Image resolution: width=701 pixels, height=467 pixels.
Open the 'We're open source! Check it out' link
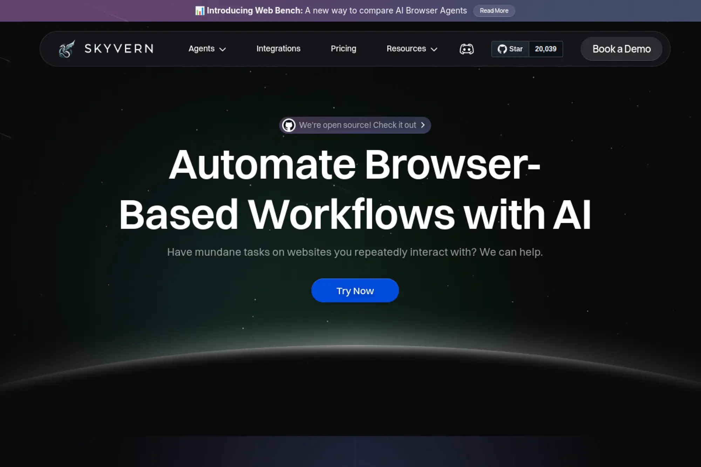click(x=357, y=125)
